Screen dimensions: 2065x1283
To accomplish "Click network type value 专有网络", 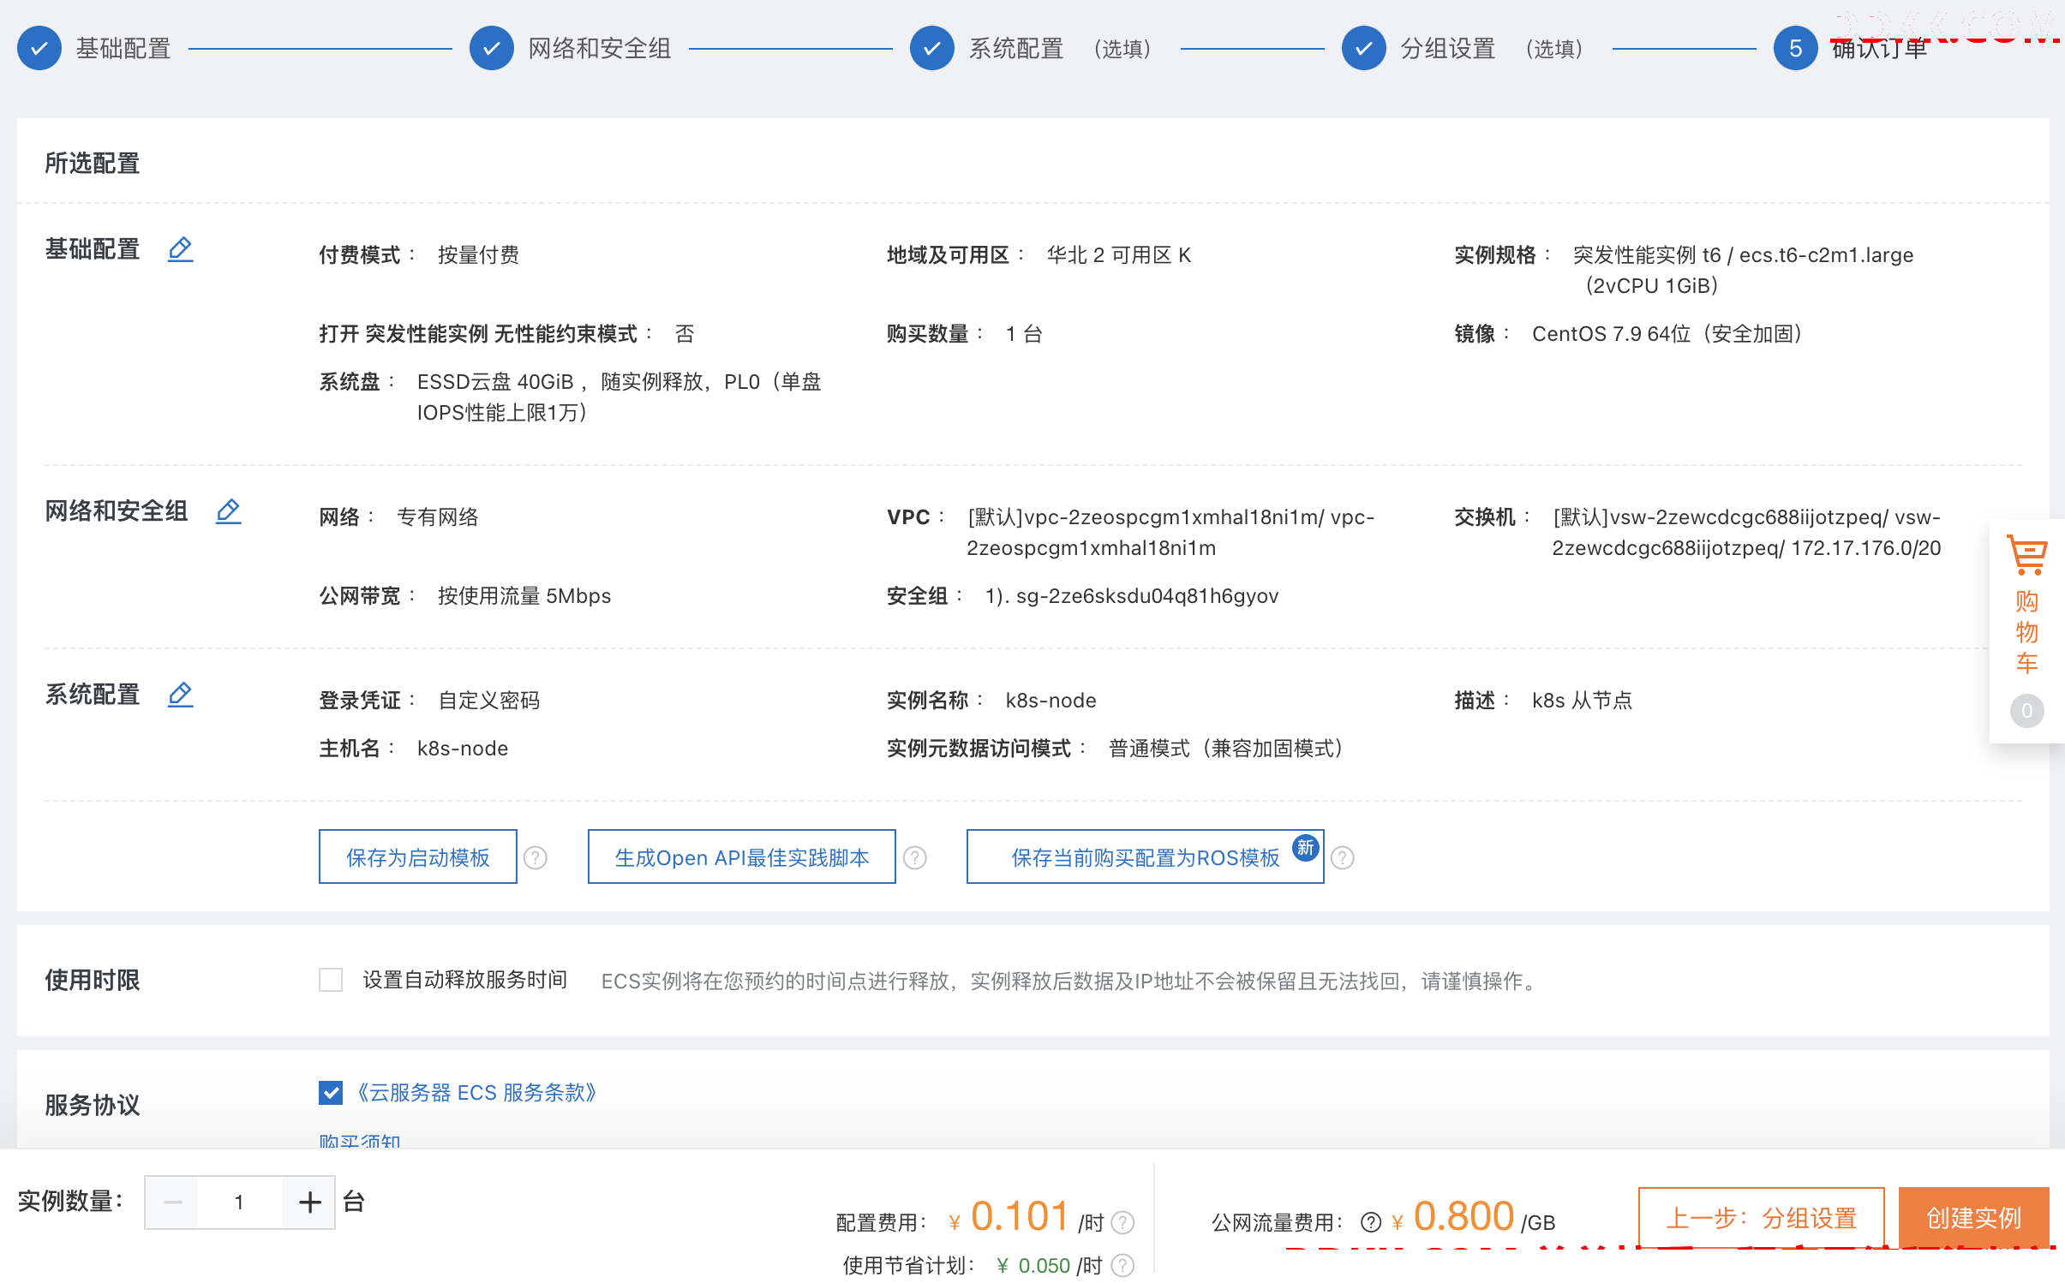I will pos(438,517).
